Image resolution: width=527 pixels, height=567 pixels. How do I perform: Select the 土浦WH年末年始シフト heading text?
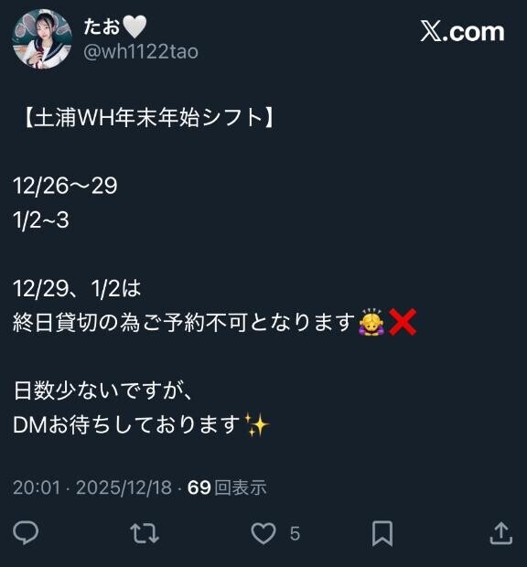click(148, 118)
